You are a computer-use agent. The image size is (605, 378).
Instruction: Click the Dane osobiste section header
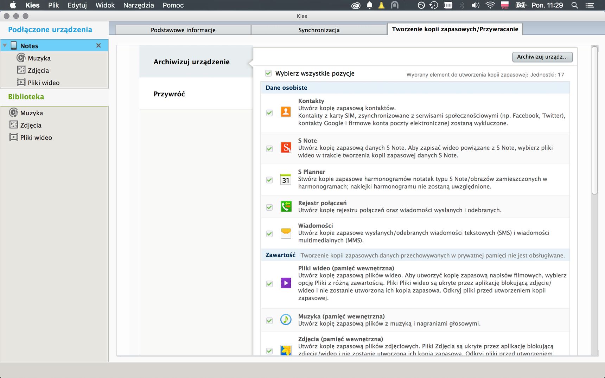point(415,88)
